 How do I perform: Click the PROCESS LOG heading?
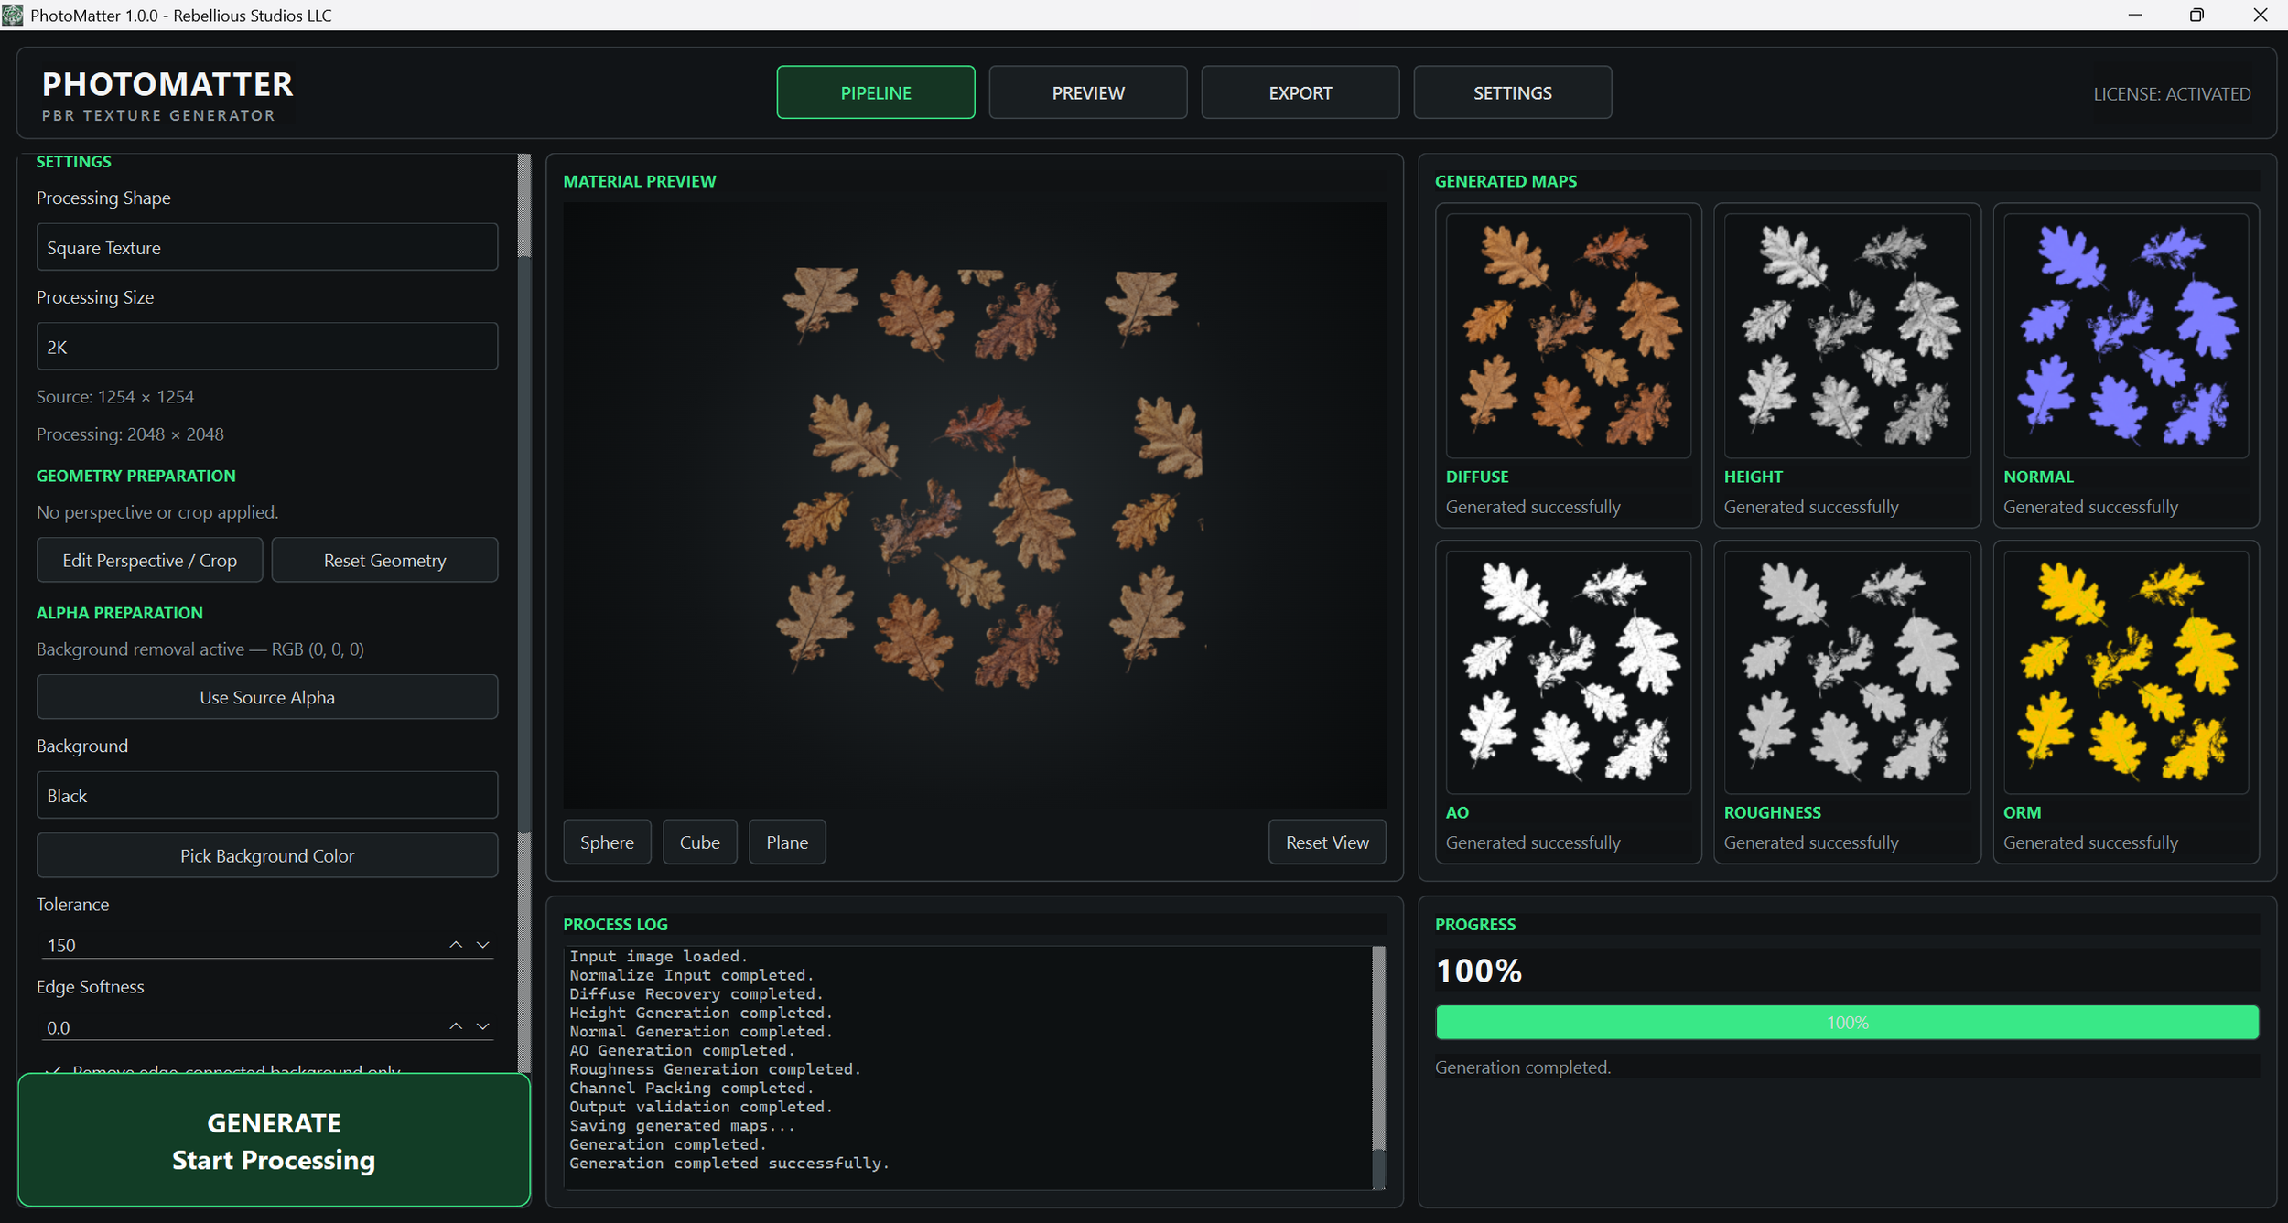click(x=615, y=924)
